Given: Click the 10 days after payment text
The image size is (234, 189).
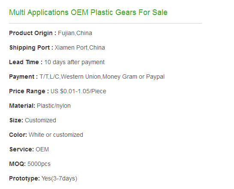Looking at the screenshot, I should click(x=75, y=62).
